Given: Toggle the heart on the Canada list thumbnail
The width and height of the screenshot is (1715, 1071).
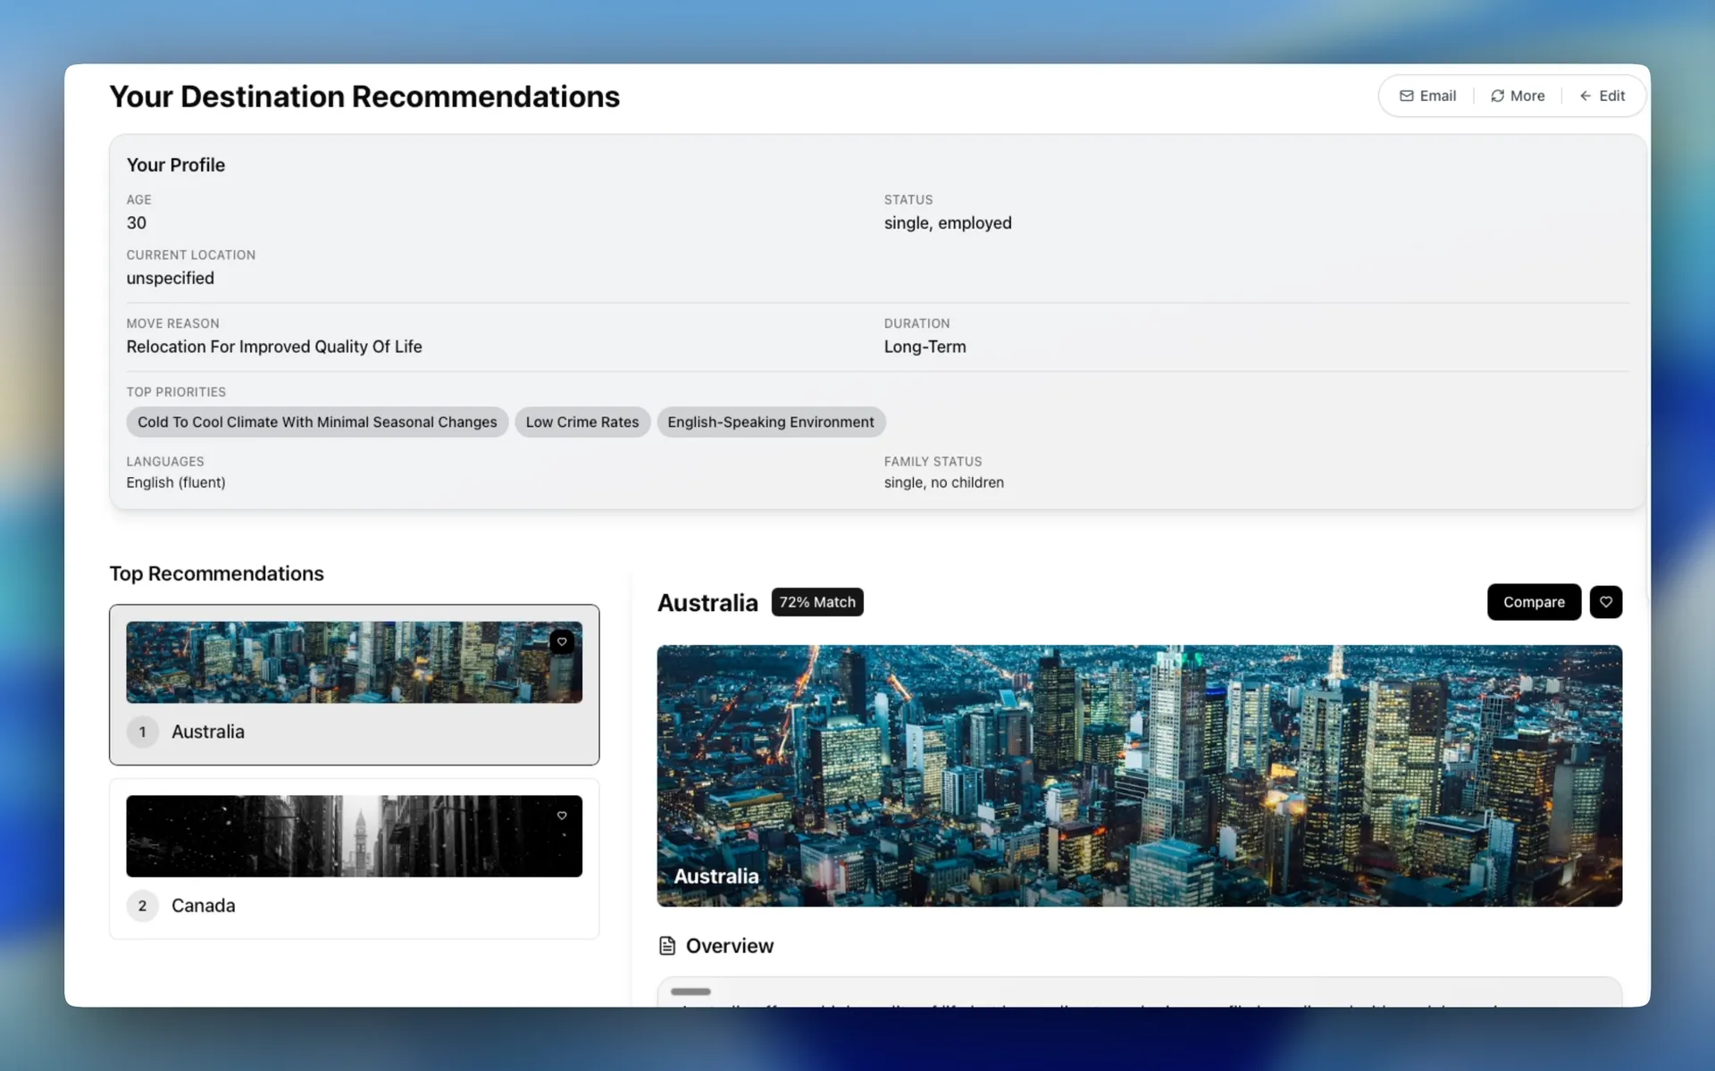Looking at the screenshot, I should [562, 816].
